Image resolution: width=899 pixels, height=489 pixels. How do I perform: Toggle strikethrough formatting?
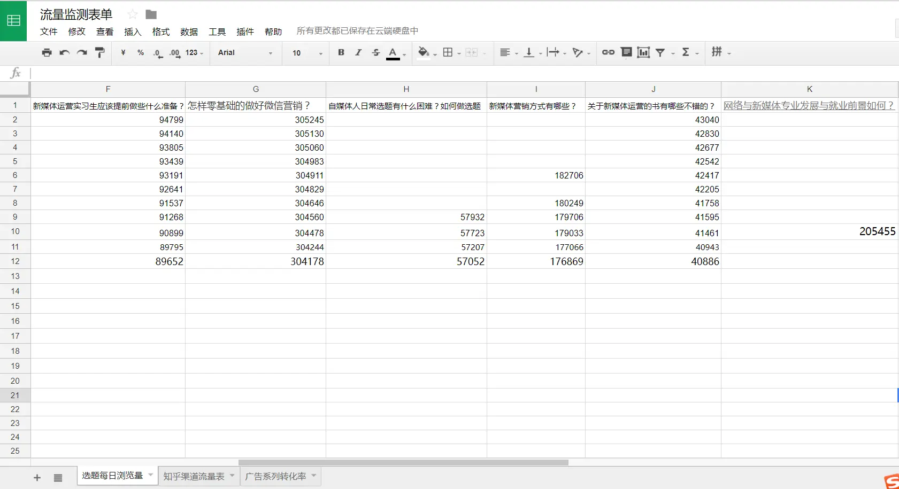coord(376,52)
